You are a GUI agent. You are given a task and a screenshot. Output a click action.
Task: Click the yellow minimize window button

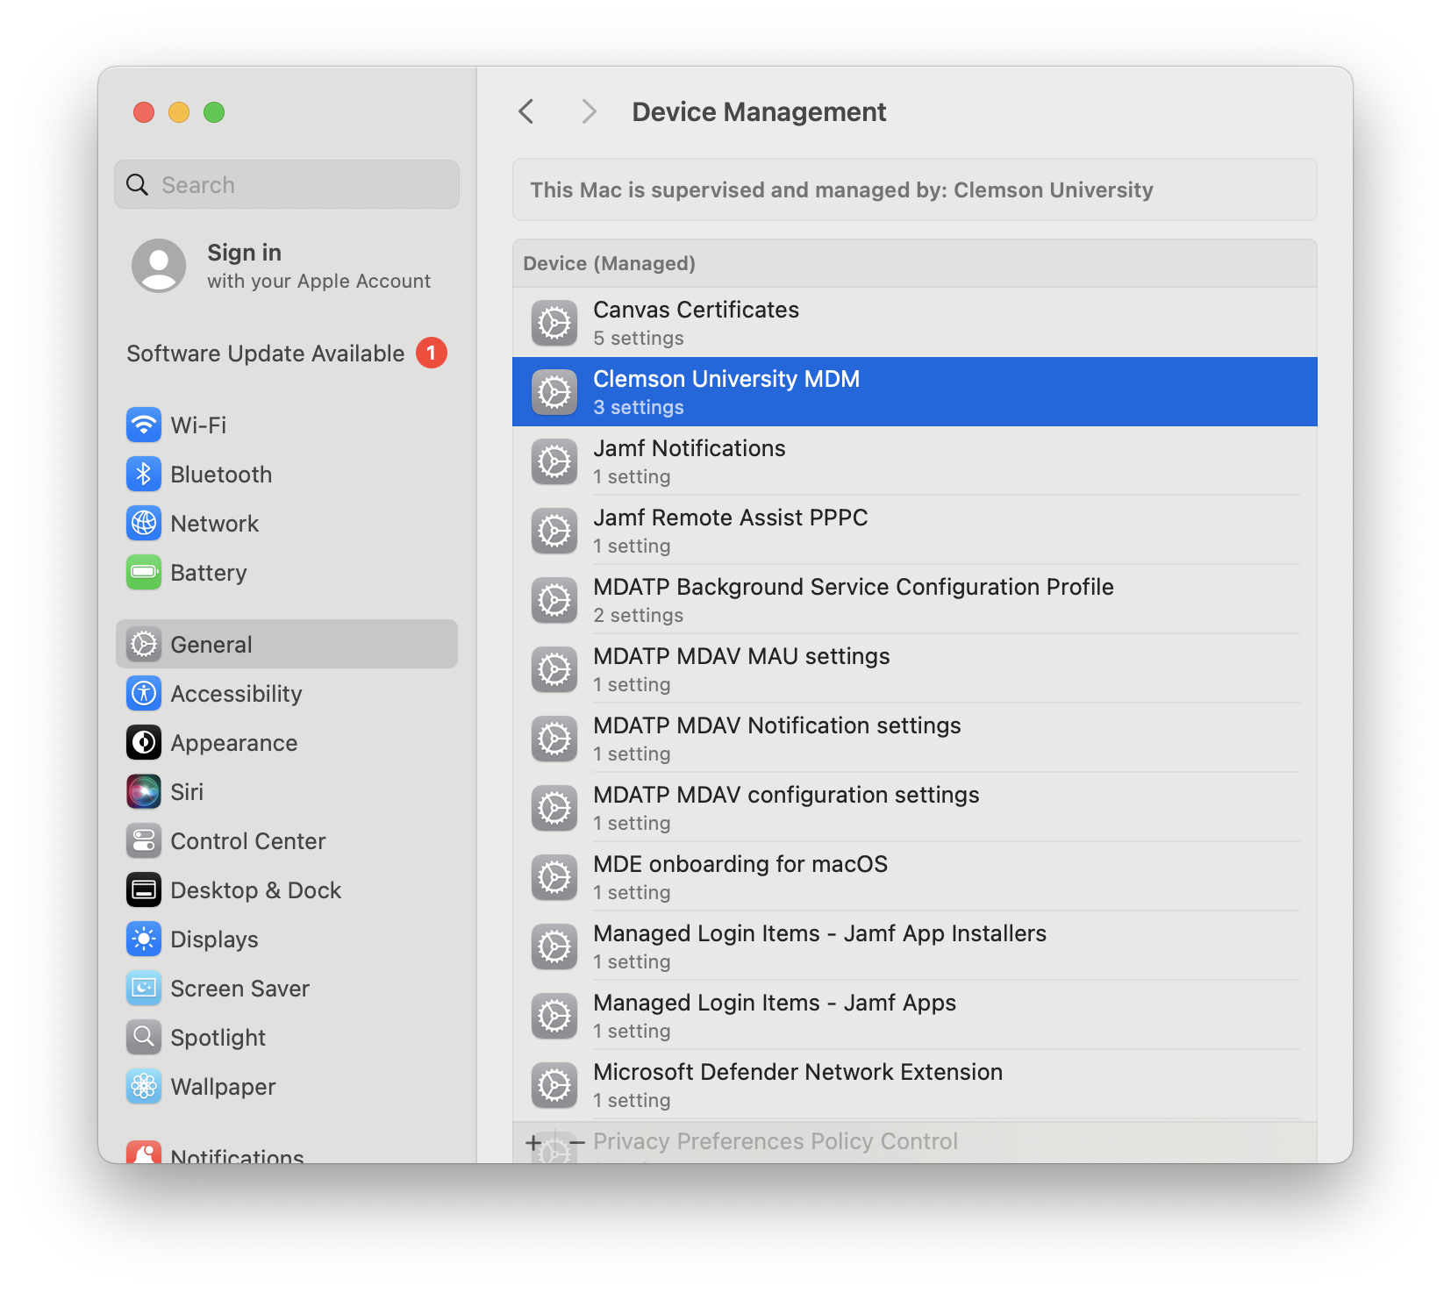tap(179, 112)
